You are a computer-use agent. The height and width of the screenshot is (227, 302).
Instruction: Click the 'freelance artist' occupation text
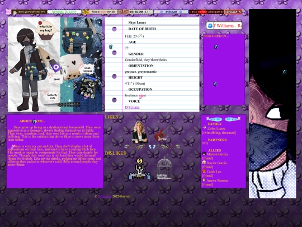click(135, 95)
